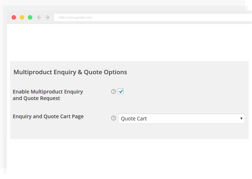Image resolution: width=252 pixels, height=179 pixels.
Task: Click the 'Enable Multiproduct Enquiry' label text
Action: [x=48, y=92]
